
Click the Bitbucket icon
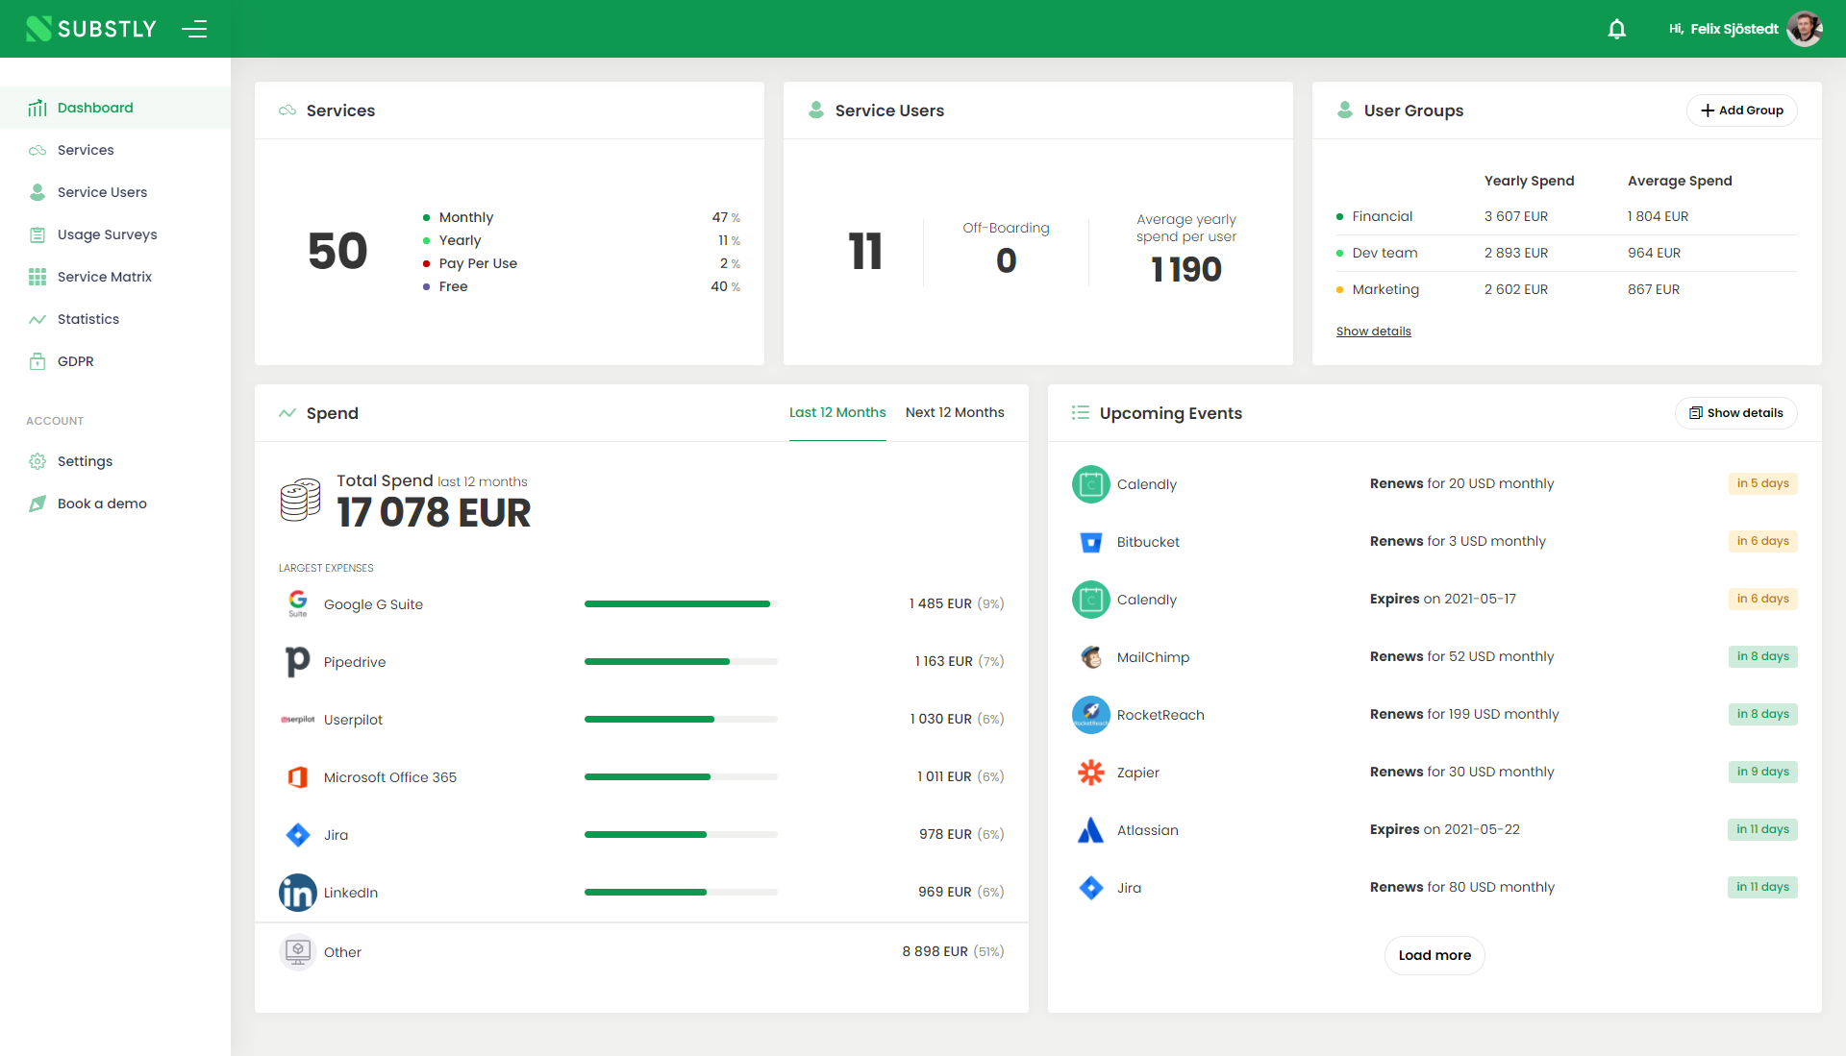[x=1091, y=542]
